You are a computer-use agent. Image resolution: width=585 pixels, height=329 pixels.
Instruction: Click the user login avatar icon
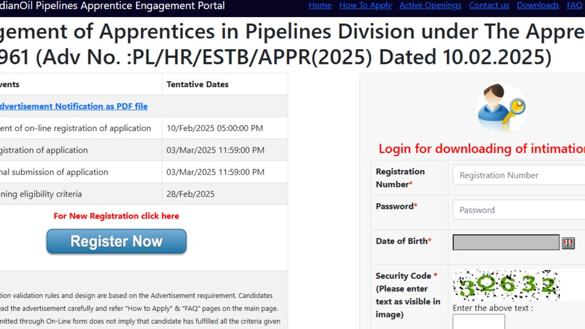coord(501,108)
